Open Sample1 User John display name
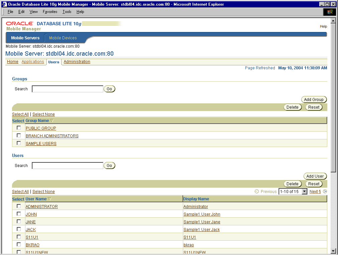 [x=202, y=214]
